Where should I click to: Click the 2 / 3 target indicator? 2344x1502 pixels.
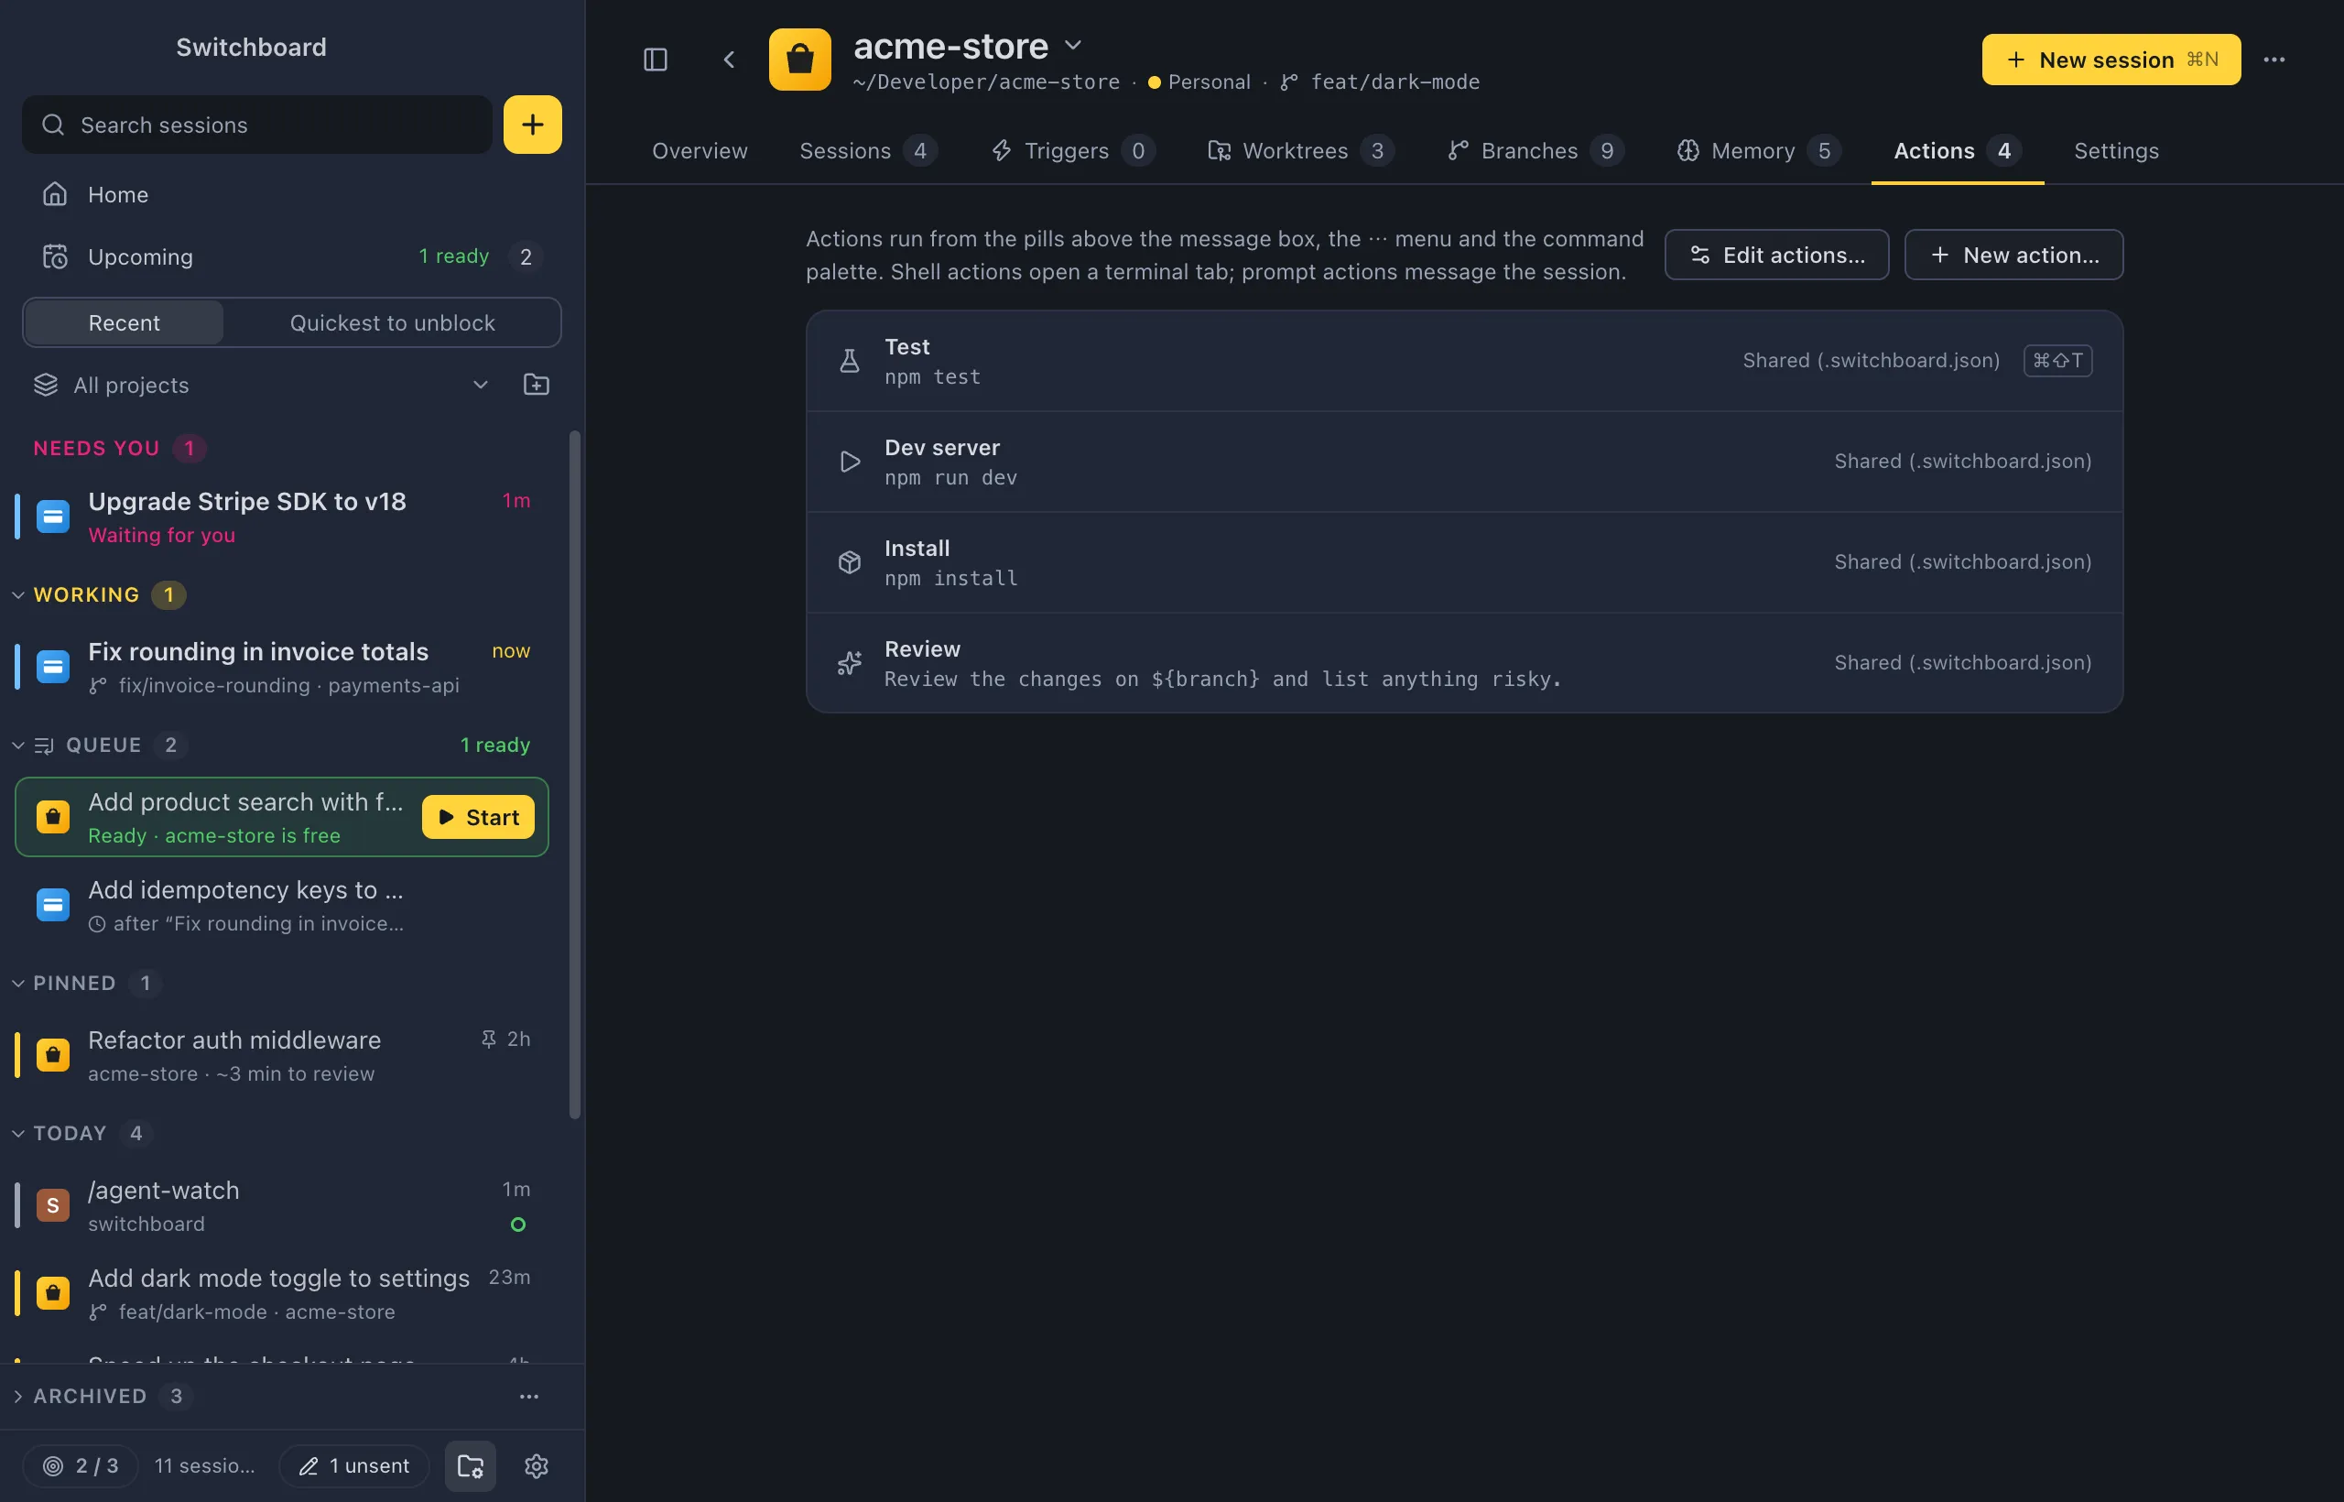pyautogui.click(x=80, y=1466)
